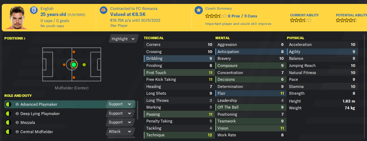Open the Advanced Playmaker role info icon

coord(17,104)
